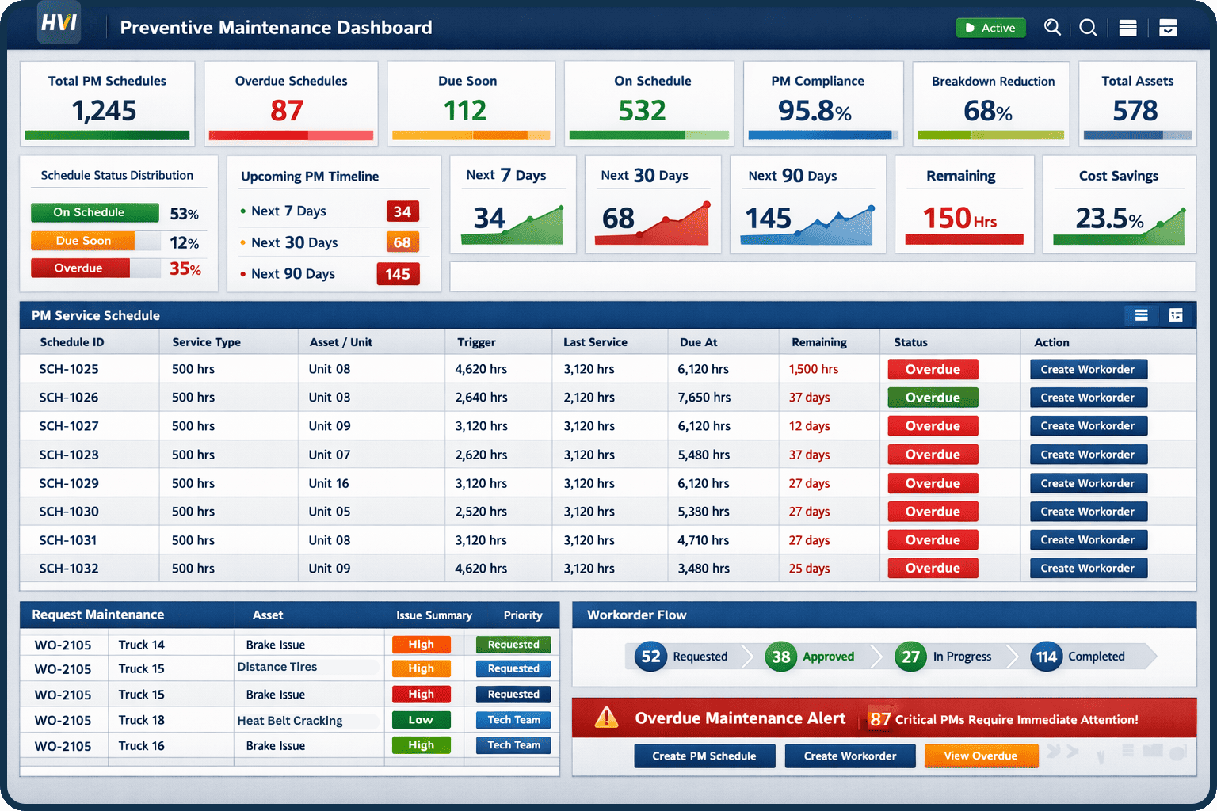Open the list menu icon in the top bar
This screenshot has height=811, width=1217.
point(1127,27)
